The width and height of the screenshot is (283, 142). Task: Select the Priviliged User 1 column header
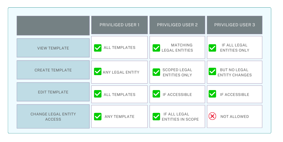pyautogui.click(x=119, y=25)
